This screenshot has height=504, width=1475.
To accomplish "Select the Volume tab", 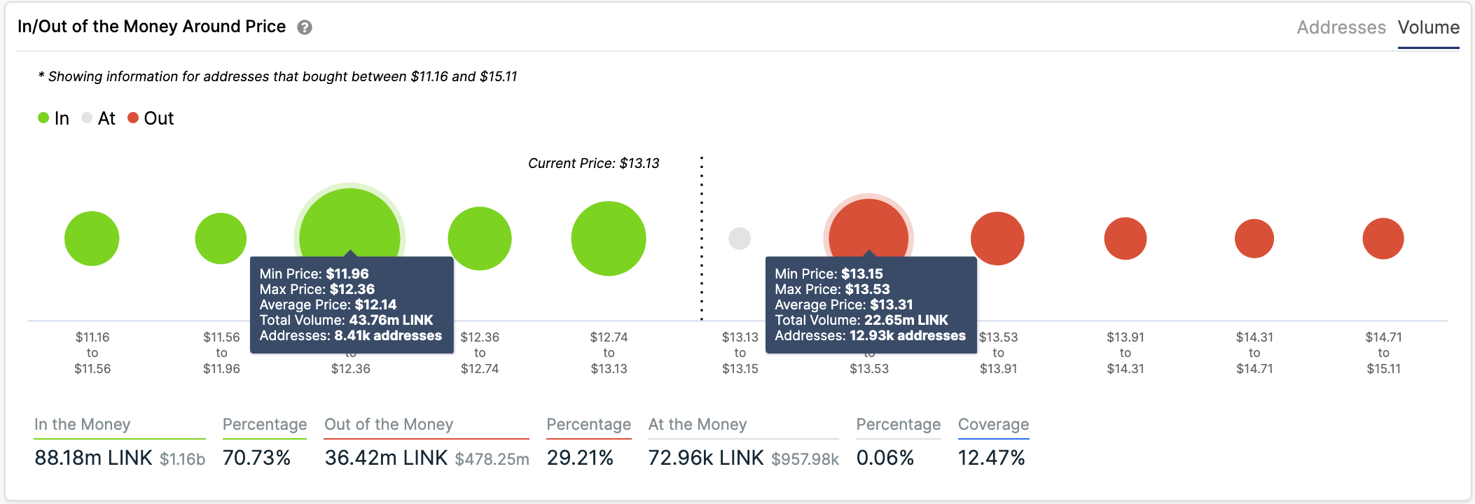I will (x=1429, y=27).
